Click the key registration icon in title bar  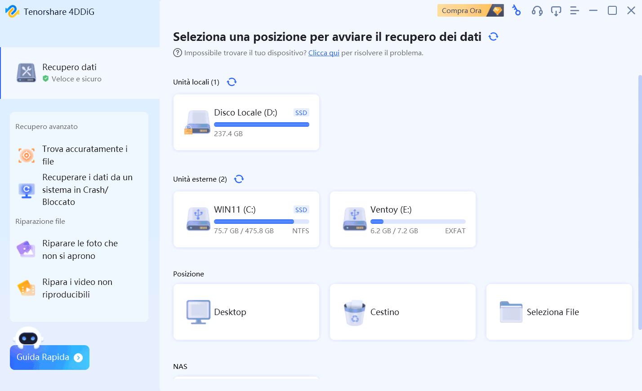[517, 10]
